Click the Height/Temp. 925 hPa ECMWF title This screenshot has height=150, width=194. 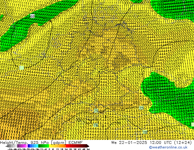point(41,143)
